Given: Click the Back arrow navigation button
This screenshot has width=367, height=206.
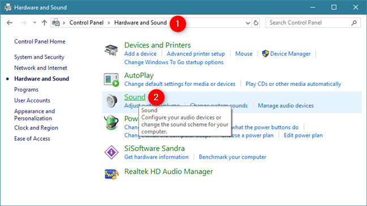Looking at the screenshot, I should (10, 23).
